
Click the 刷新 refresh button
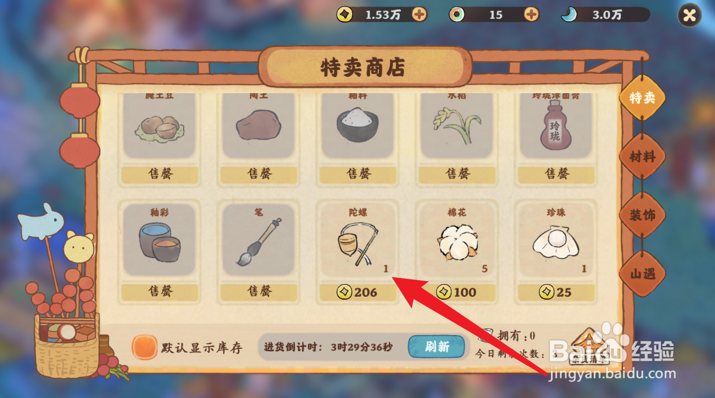click(x=437, y=347)
